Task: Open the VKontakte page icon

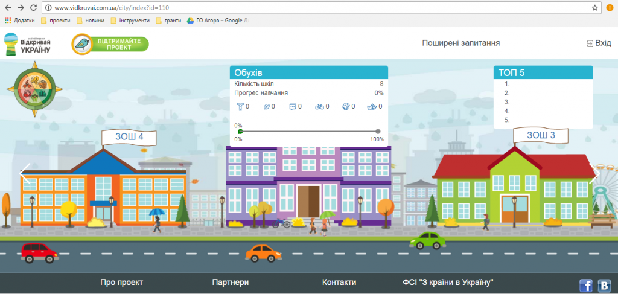Action: pos(604,286)
